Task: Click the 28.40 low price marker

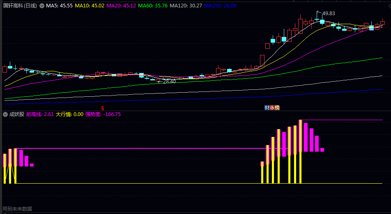Action: pyautogui.click(x=169, y=81)
